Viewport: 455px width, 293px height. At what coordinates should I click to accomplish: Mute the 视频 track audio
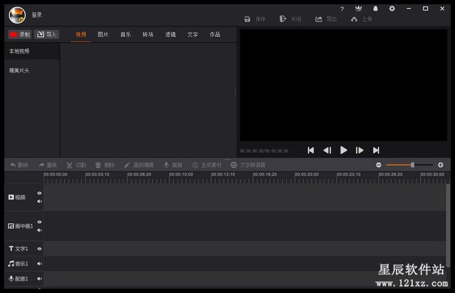(40, 201)
